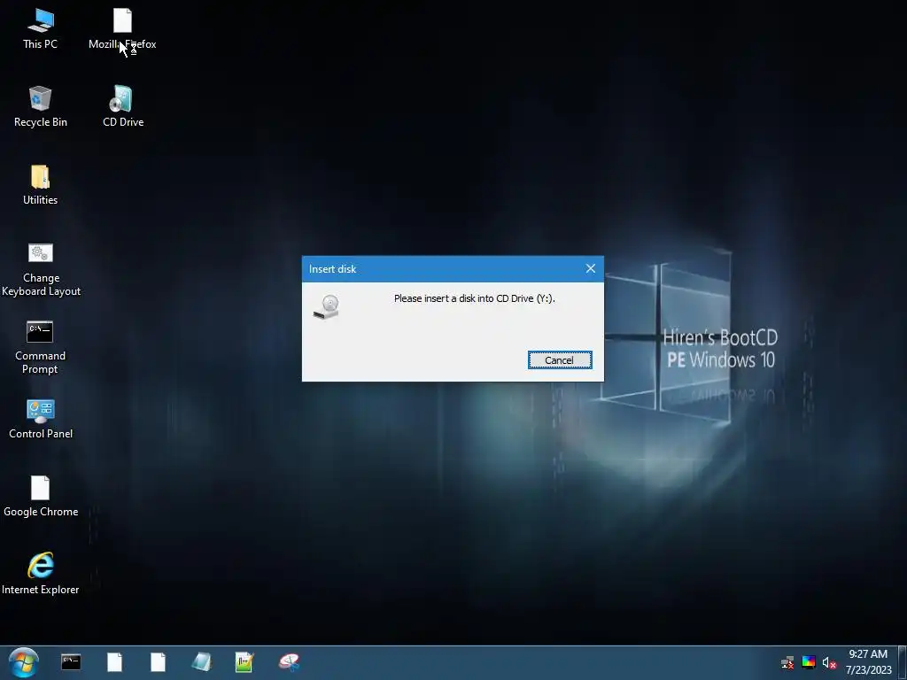
Task: Select the Mozilla Firefox desktop shortcut
Action: pyautogui.click(x=122, y=29)
